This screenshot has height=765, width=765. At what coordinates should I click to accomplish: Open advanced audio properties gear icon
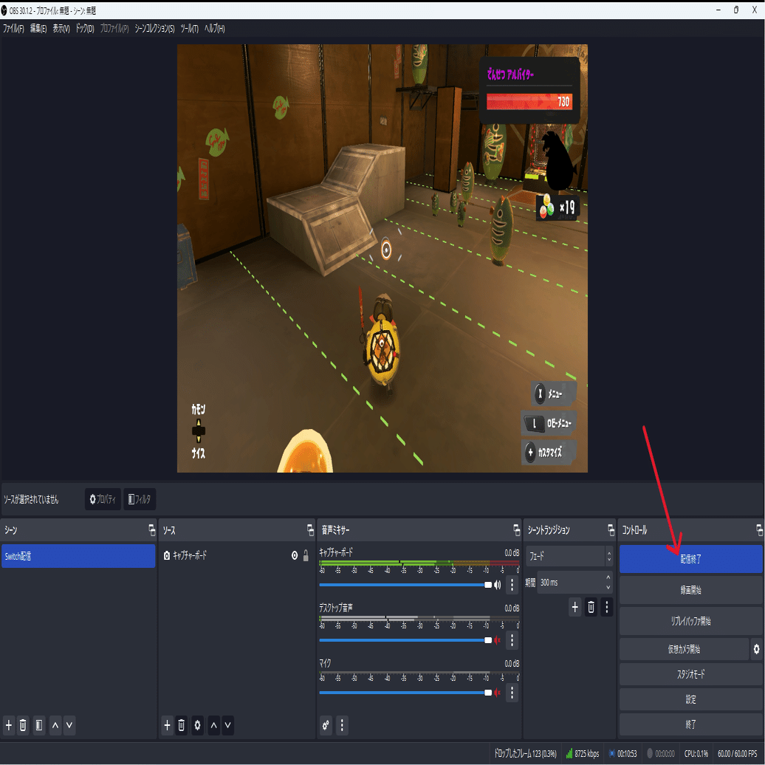(x=326, y=725)
